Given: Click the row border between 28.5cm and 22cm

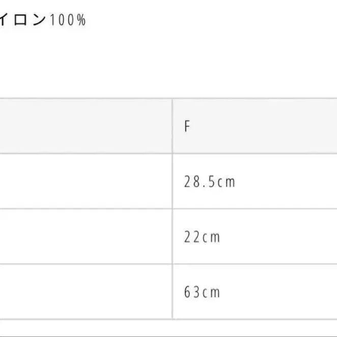Looking at the screenshot, I should [x=168, y=209].
